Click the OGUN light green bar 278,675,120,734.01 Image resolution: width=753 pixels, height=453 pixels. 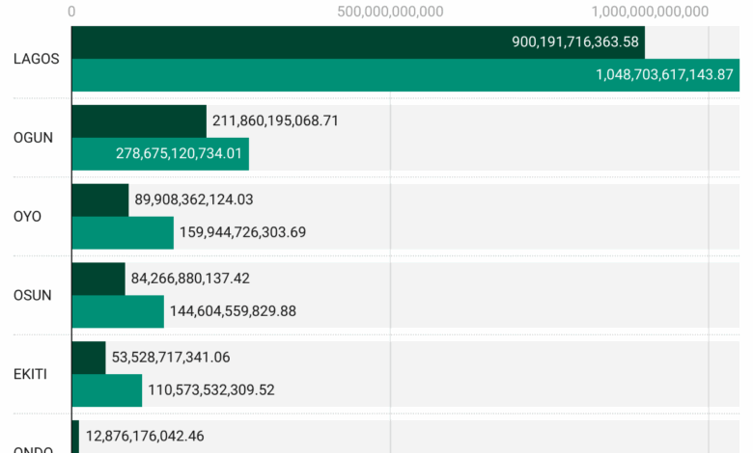pos(160,154)
